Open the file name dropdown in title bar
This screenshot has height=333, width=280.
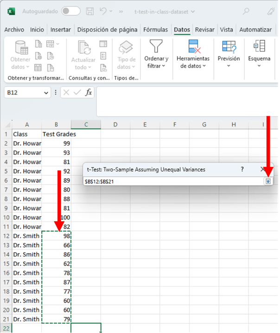pos(192,11)
